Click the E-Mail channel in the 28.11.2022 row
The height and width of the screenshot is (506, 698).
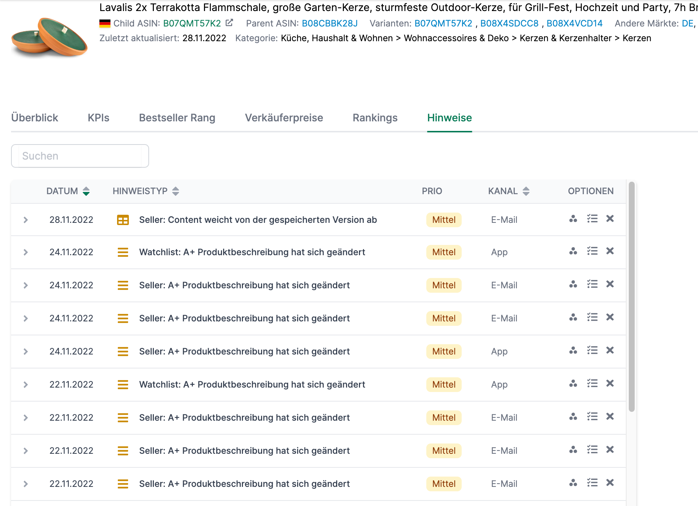[x=504, y=220]
